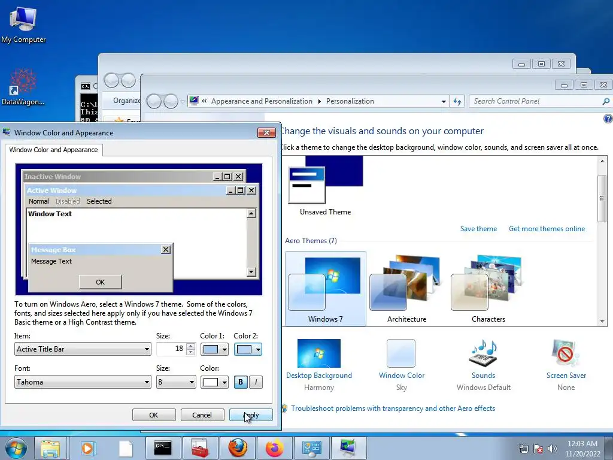
Task: Select the Characters theme
Action: 488,289
